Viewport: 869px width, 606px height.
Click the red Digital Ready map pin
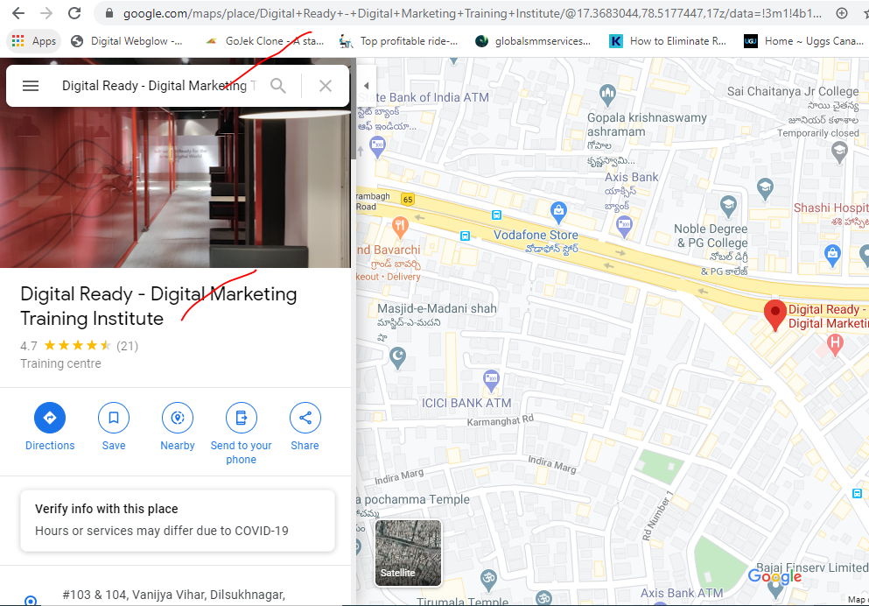coord(775,315)
